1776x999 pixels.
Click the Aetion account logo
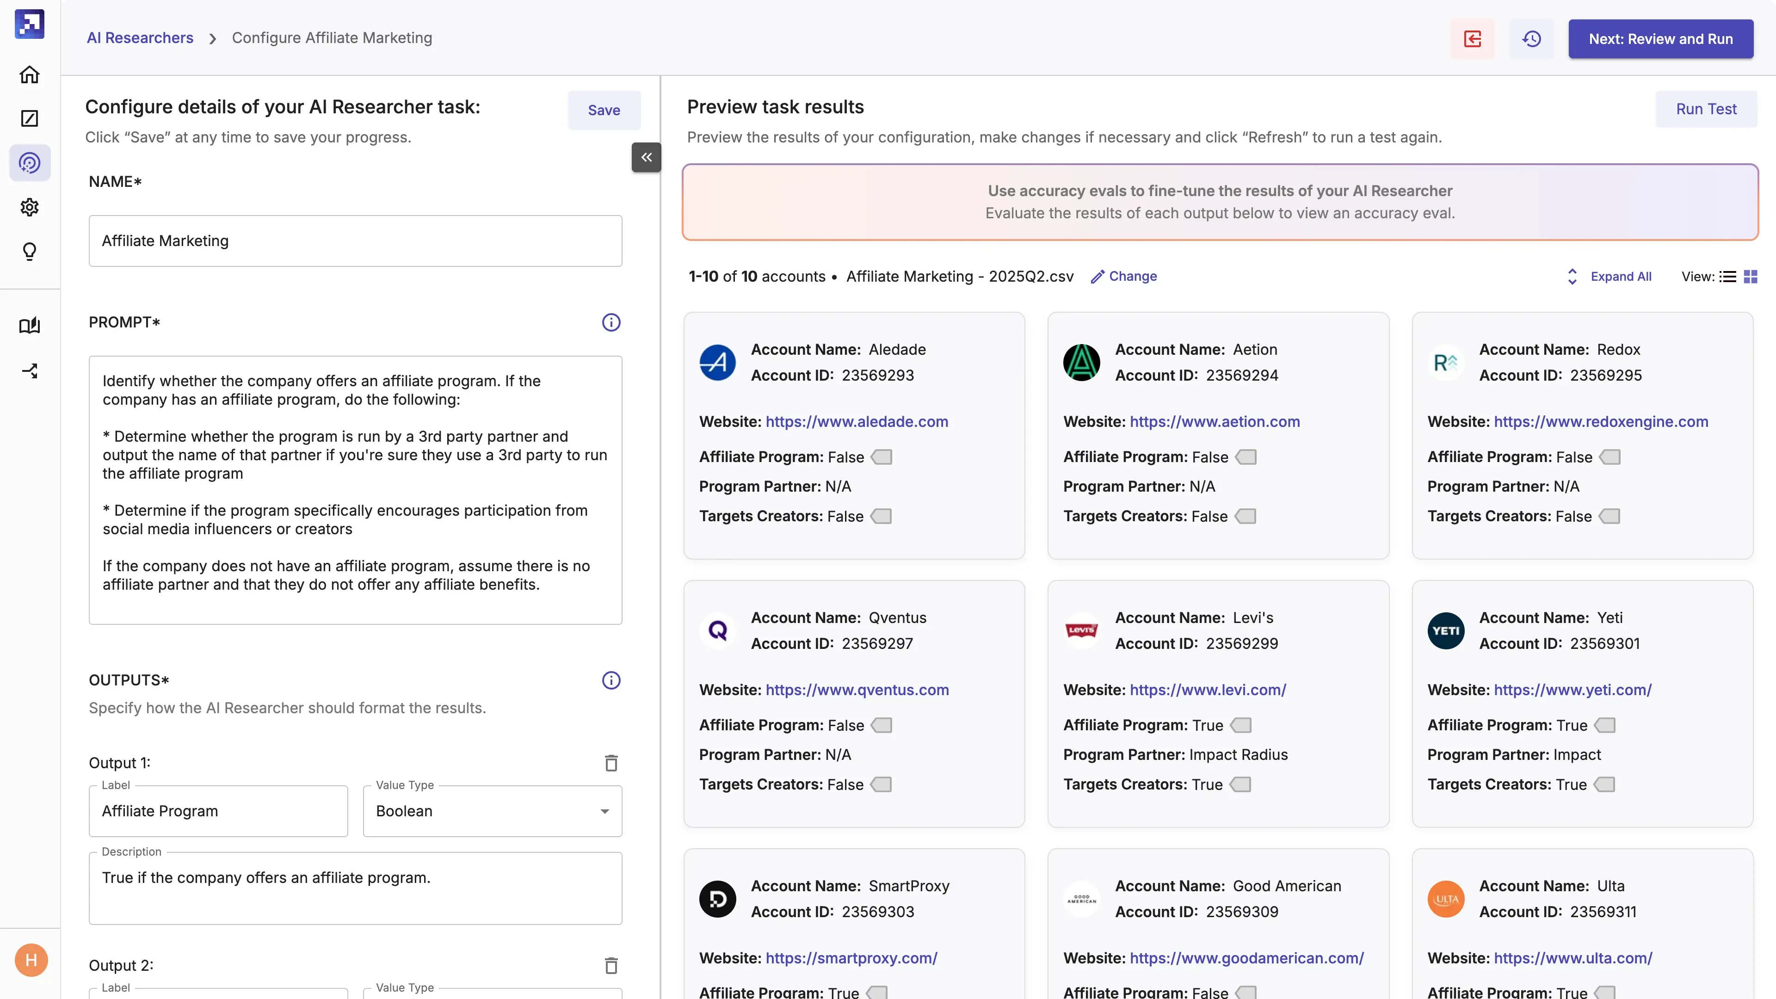(x=1082, y=362)
